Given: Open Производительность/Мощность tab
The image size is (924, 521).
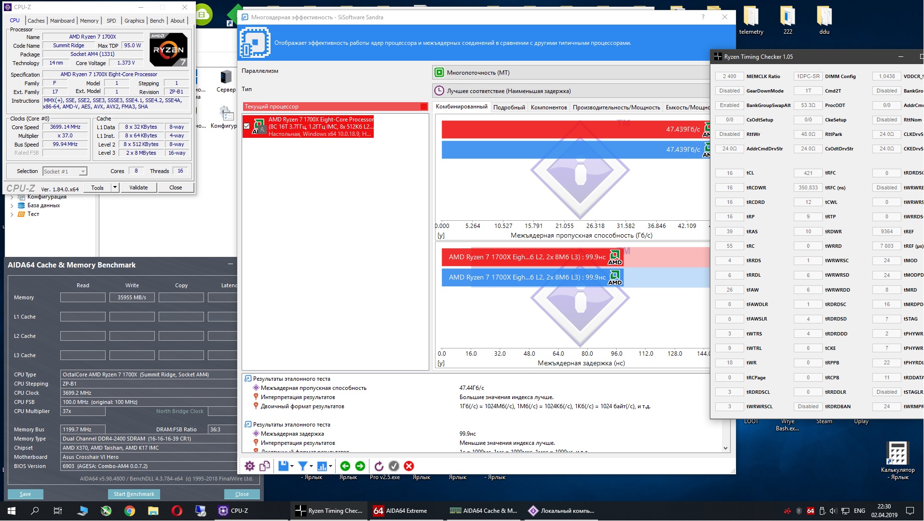Looking at the screenshot, I should [x=616, y=107].
